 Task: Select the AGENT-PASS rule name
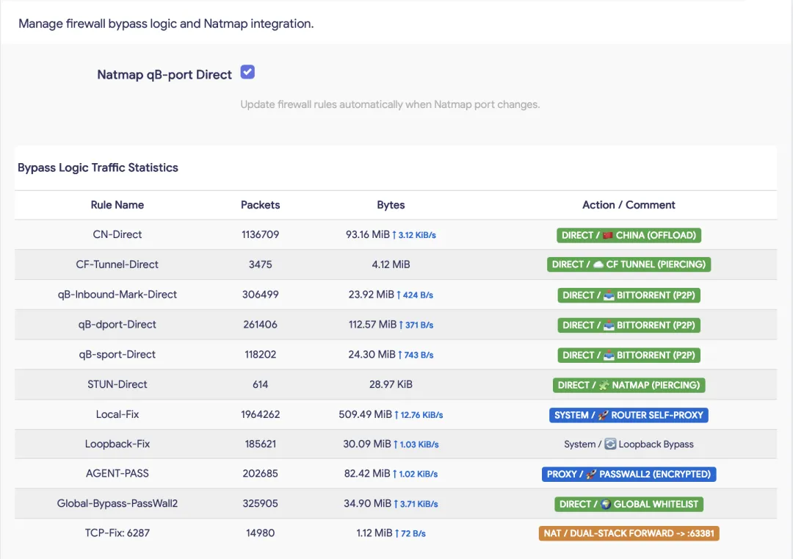point(117,474)
